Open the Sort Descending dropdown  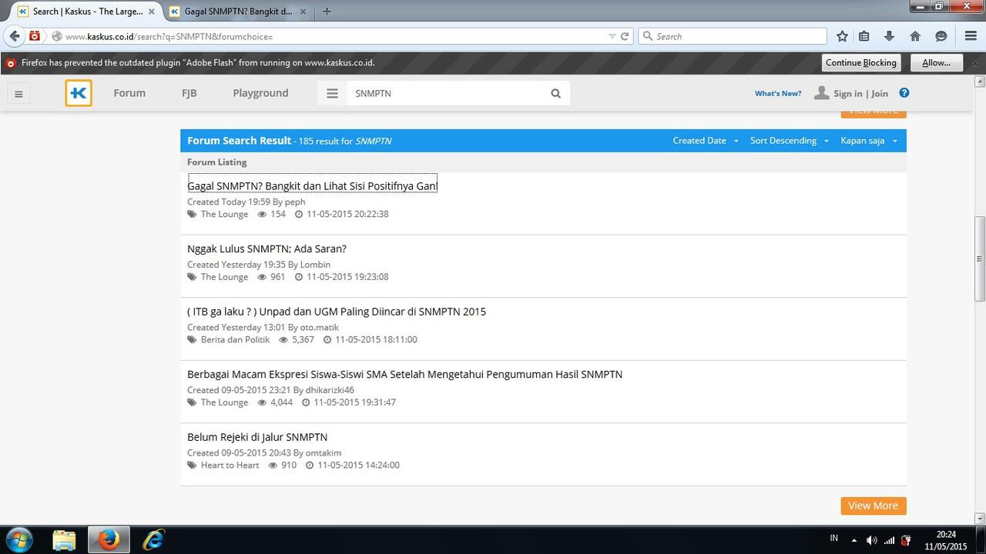[x=789, y=141]
